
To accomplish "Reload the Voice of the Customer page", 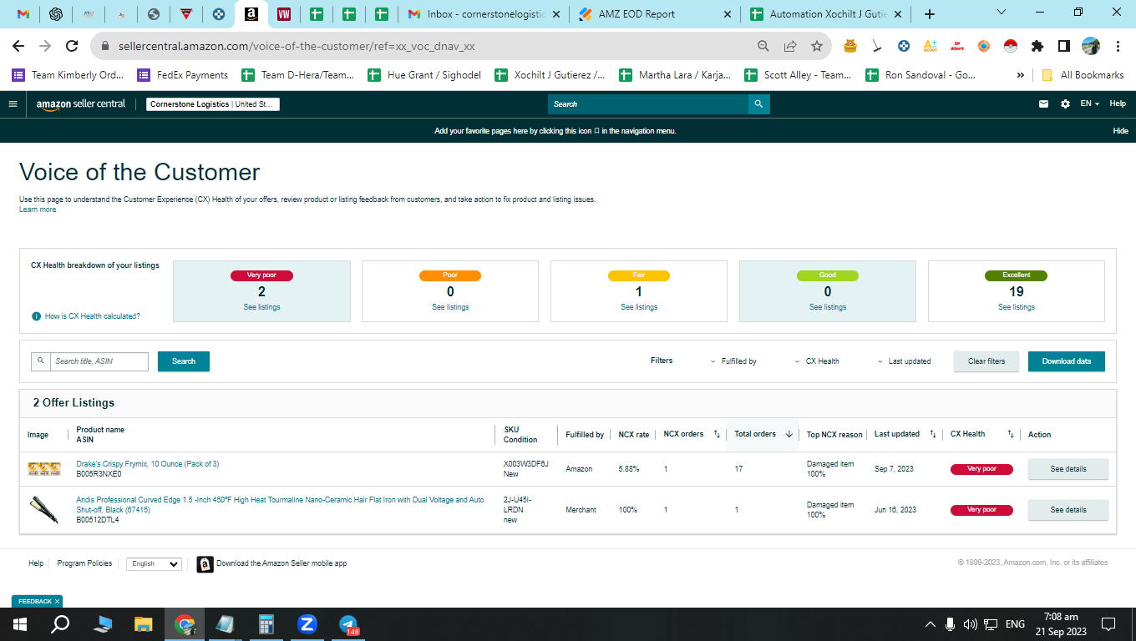I will coord(72,47).
